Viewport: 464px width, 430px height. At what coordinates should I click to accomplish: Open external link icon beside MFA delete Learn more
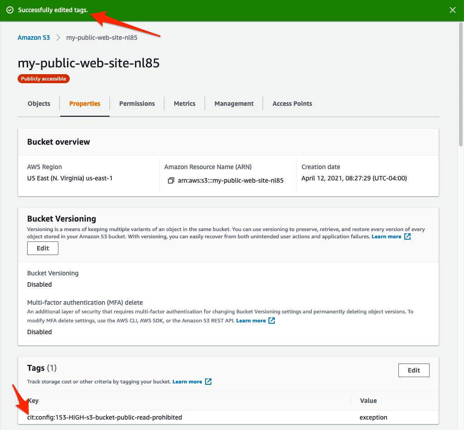point(272,321)
